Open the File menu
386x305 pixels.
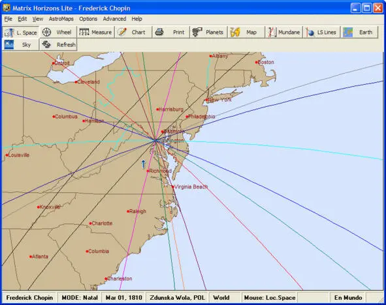tap(8, 19)
